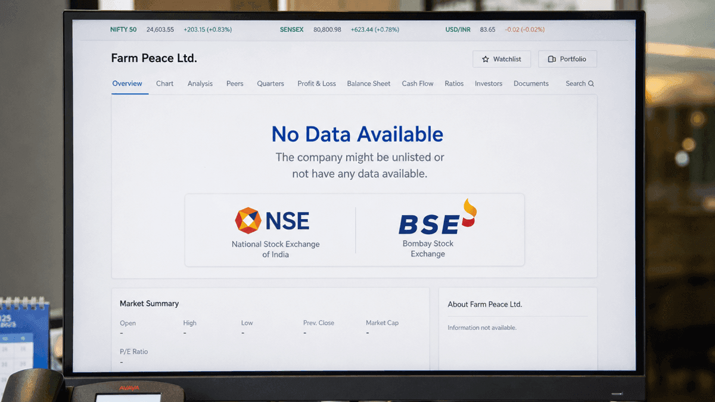715x402 pixels.
Task: Click National Stock Exchange of India text
Action: click(x=275, y=249)
